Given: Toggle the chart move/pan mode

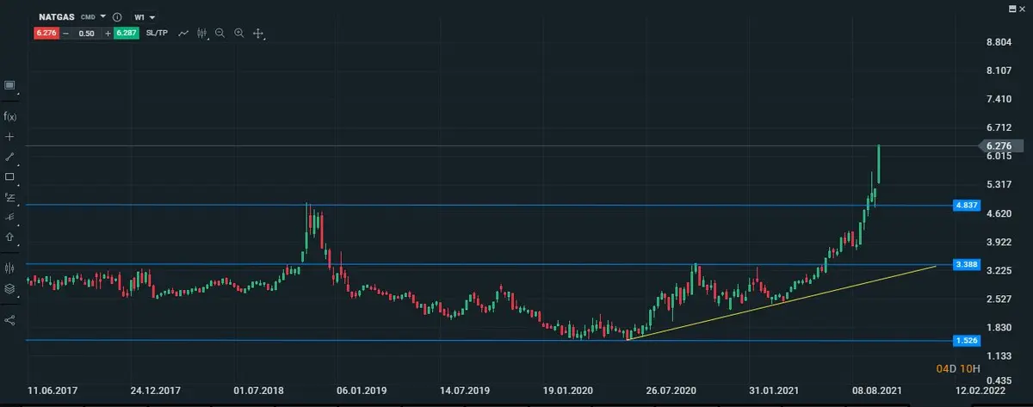Looking at the screenshot, I should pos(258,34).
